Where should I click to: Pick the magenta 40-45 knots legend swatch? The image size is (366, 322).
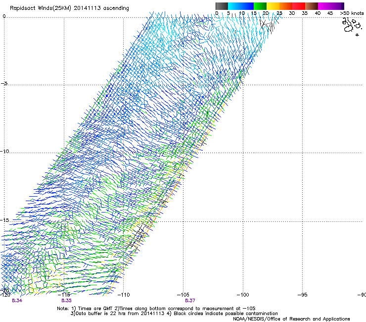324,6
